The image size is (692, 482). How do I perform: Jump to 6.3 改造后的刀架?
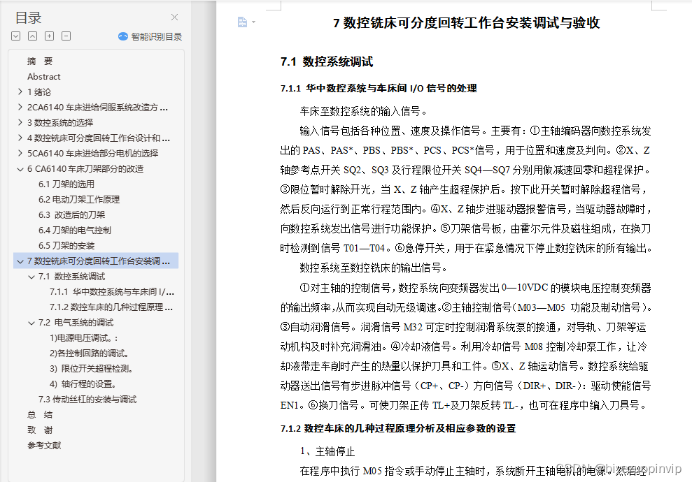coord(71,215)
